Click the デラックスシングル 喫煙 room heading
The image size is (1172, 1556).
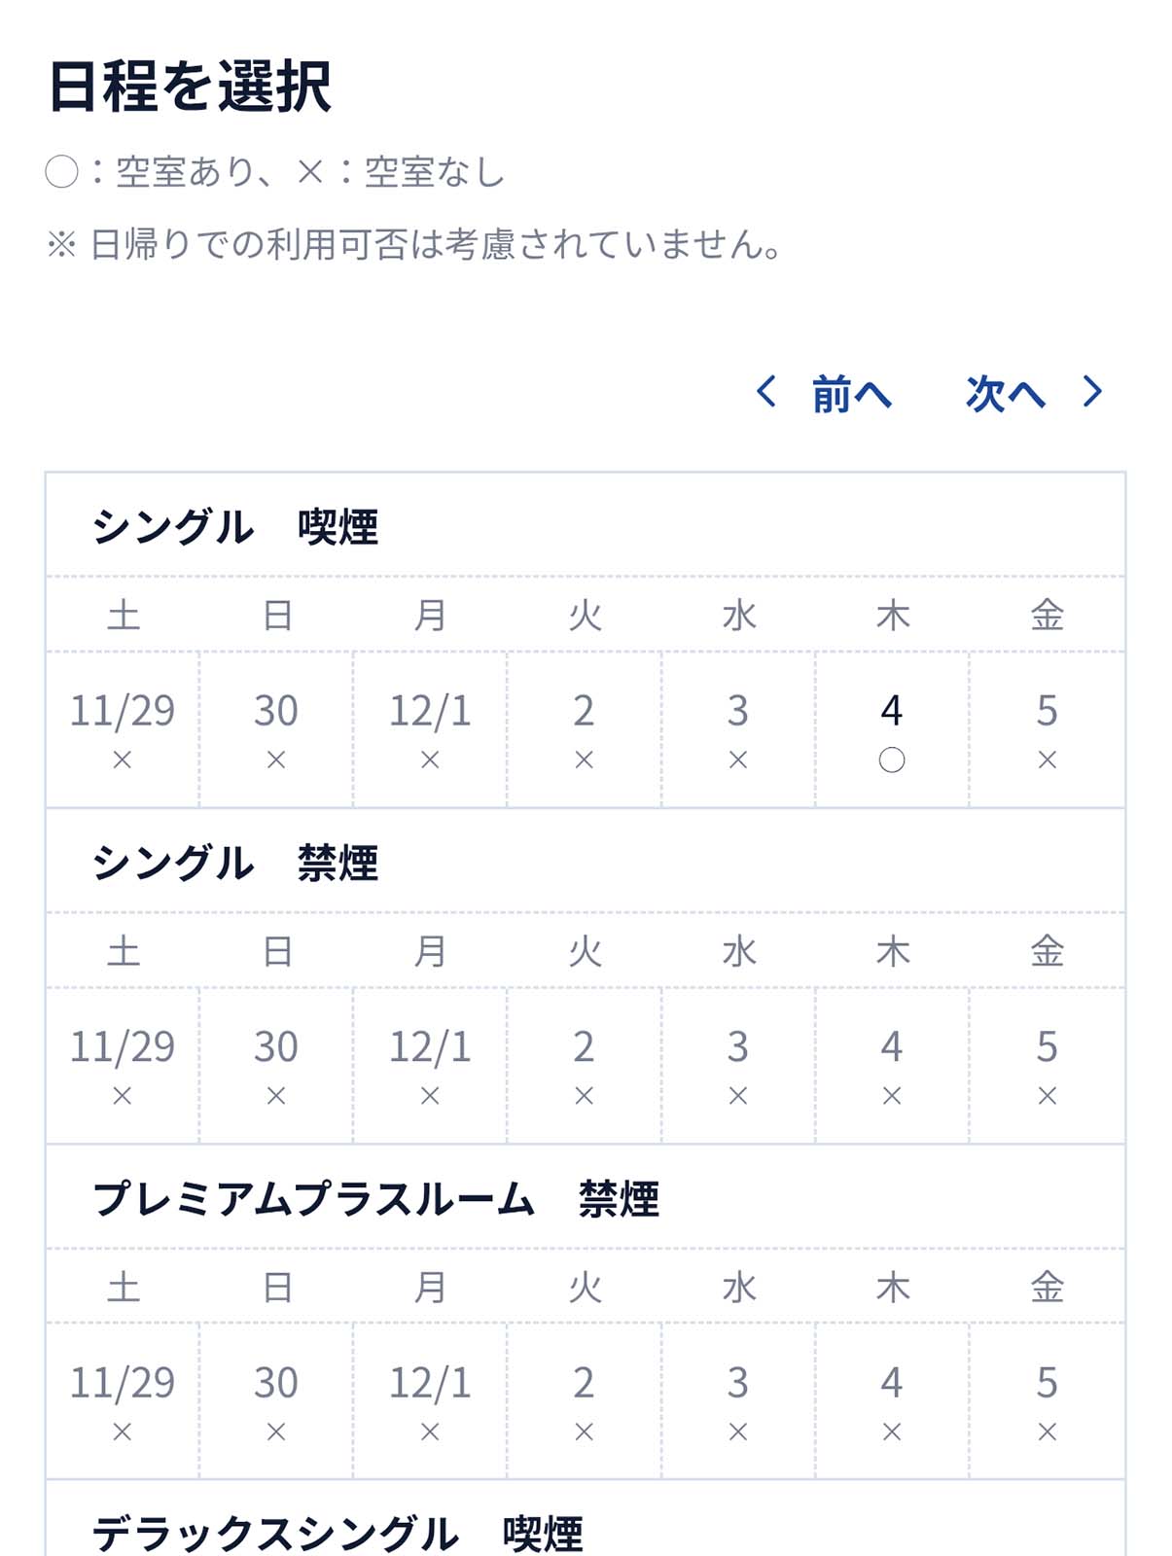[337, 1534]
